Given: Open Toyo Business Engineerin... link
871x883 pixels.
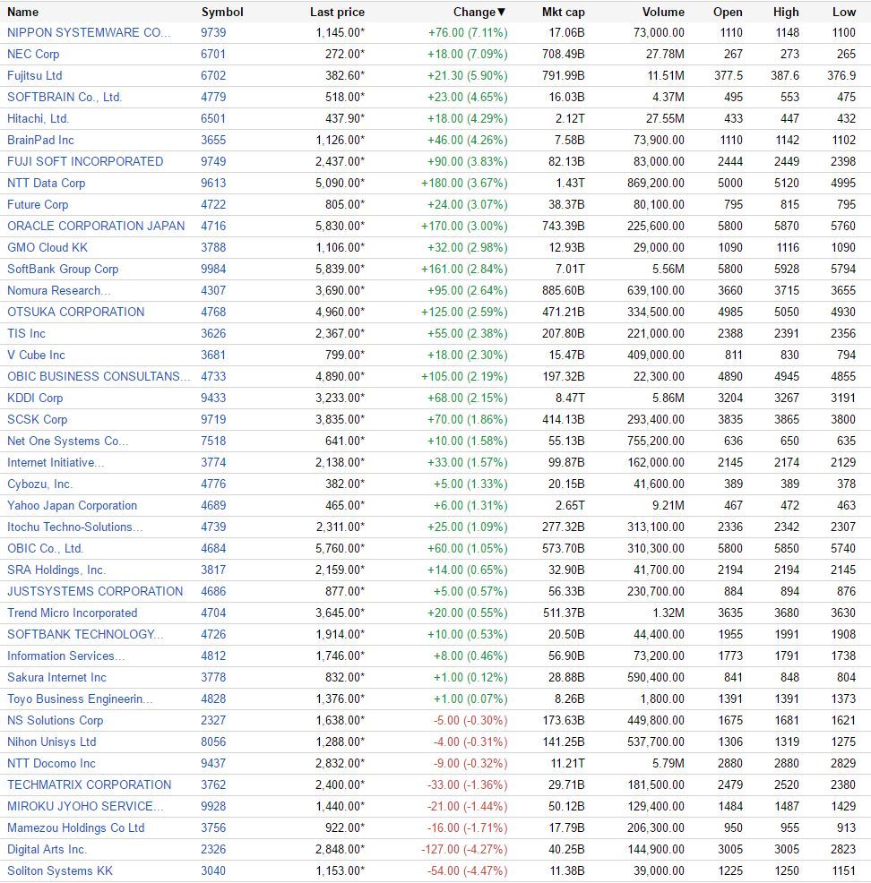Looking at the screenshot, I should point(80,699).
